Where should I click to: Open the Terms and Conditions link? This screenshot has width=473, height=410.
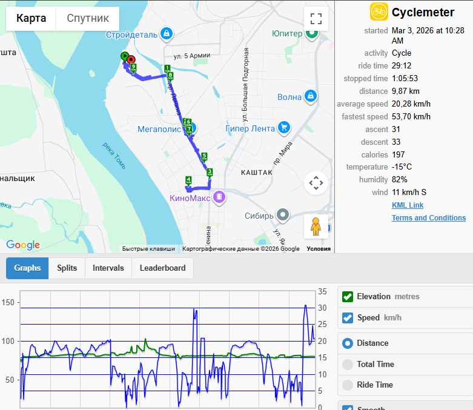point(429,218)
